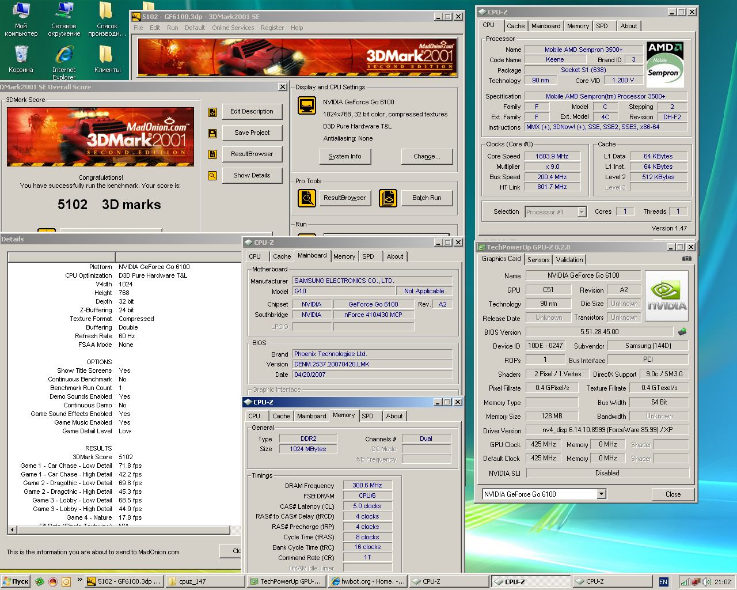
Task: Switch to hwbot.org browser taskbar button
Action: click(368, 581)
